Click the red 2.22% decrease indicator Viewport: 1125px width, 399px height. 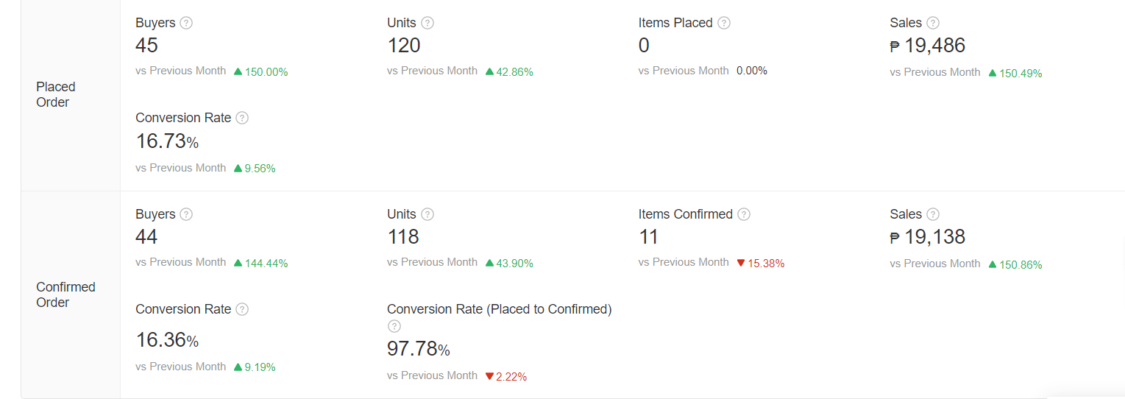coord(506,377)
